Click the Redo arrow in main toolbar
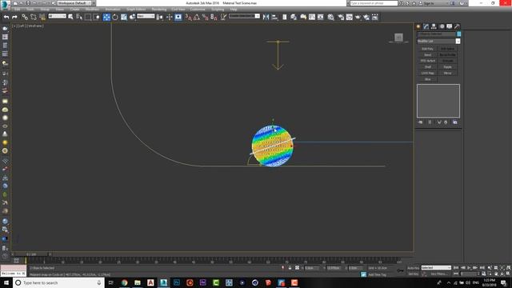The width and height of the screenshot is (512, 288). [14, 17]
